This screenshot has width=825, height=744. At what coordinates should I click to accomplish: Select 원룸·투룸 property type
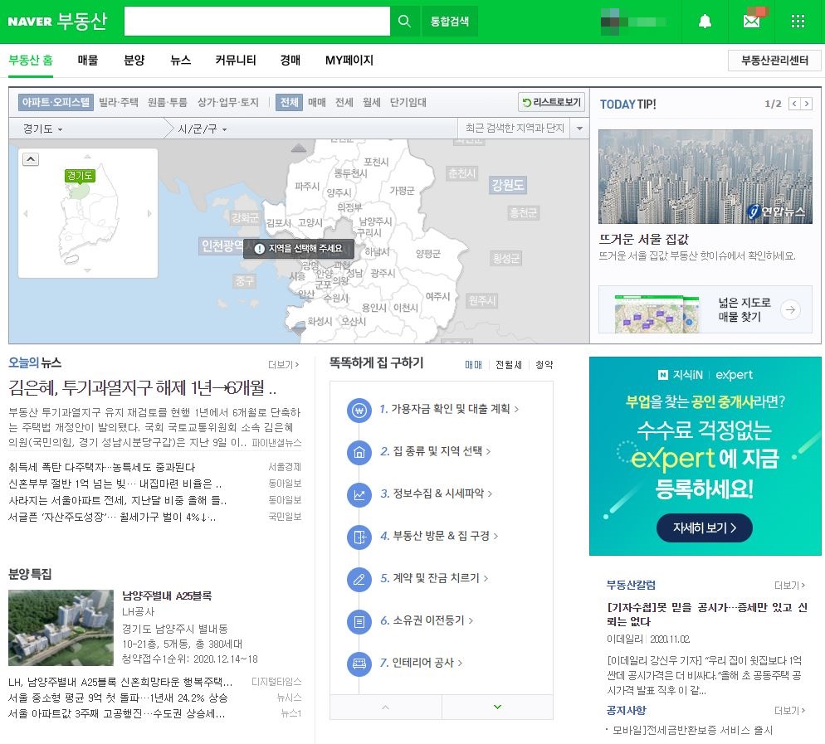pyautogui.click(x=168, y=102)
